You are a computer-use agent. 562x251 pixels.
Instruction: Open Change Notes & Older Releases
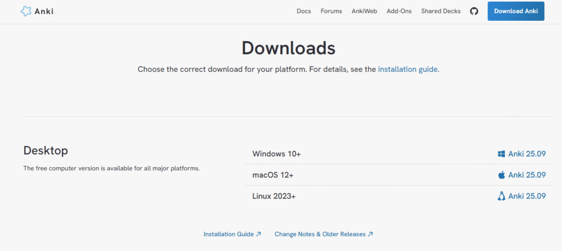[x=324, y=234]
